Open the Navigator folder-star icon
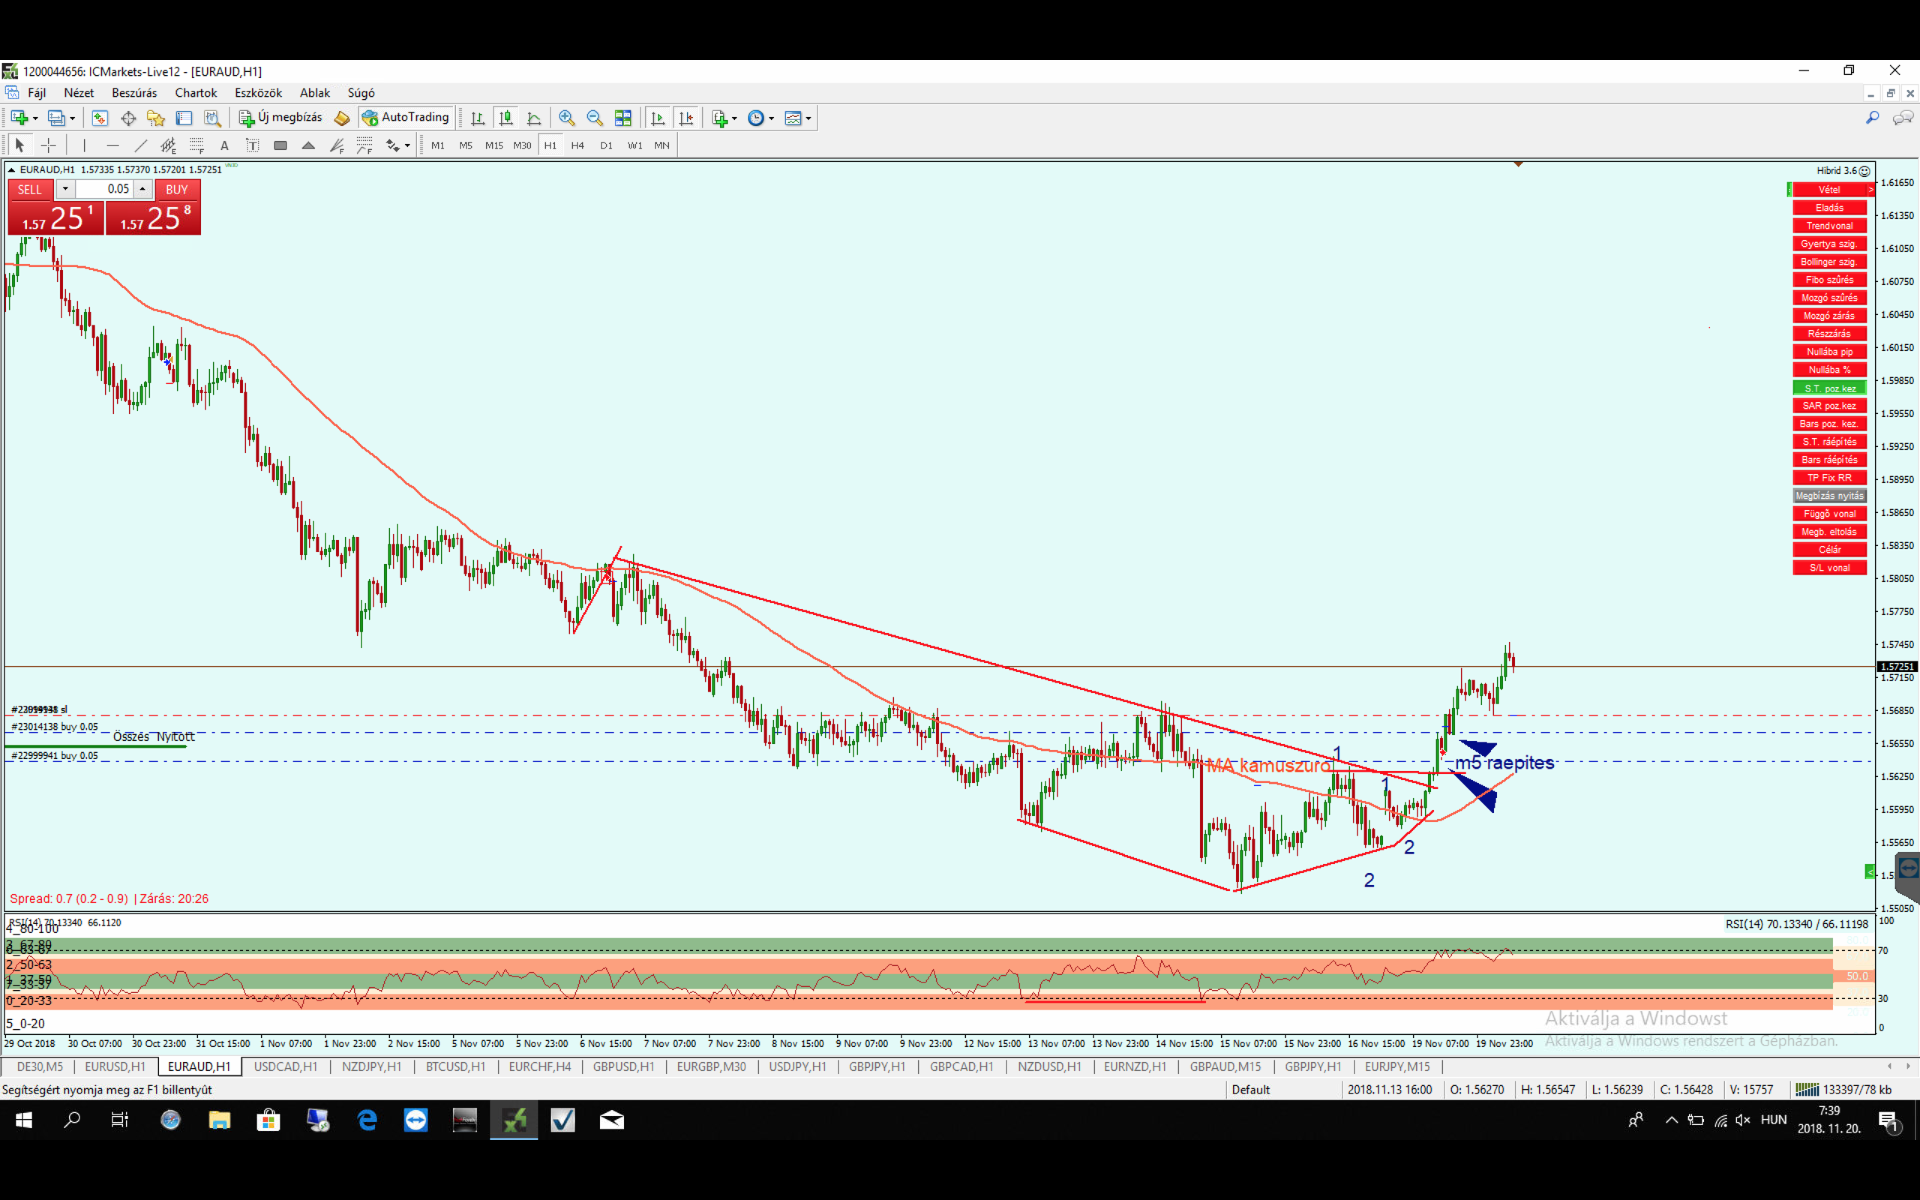The image size is (1920, 1200). coord(156,118)
